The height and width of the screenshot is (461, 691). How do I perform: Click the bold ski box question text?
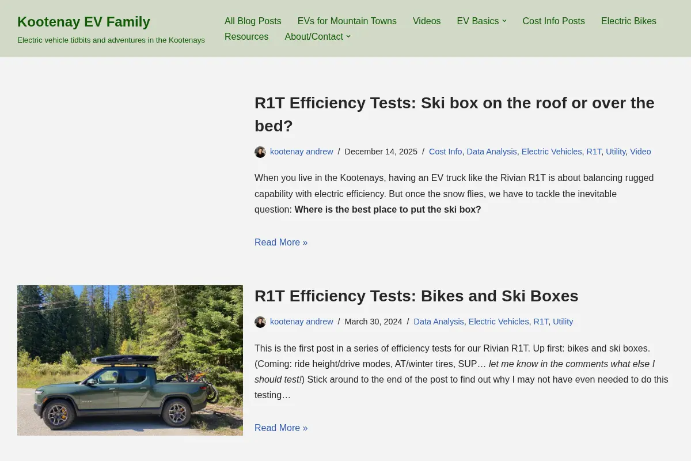pyautogui.click(x=388, y=210)
